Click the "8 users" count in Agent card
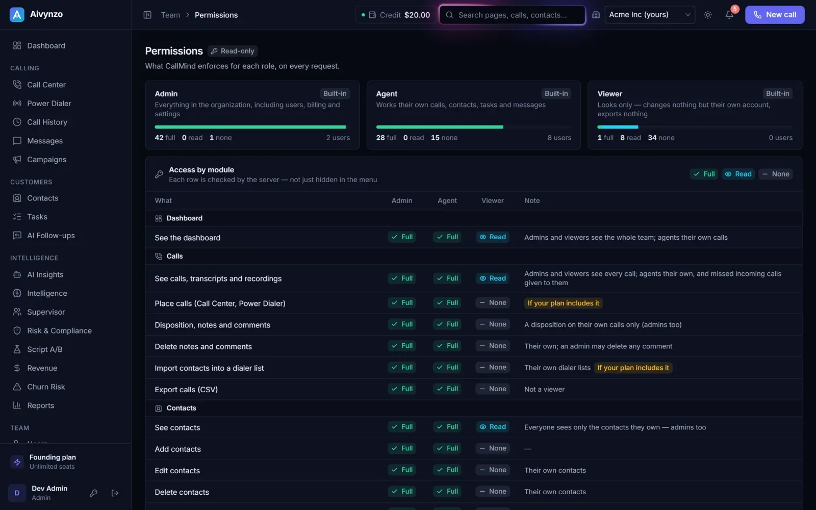816x510 pixels. (559, 138)
